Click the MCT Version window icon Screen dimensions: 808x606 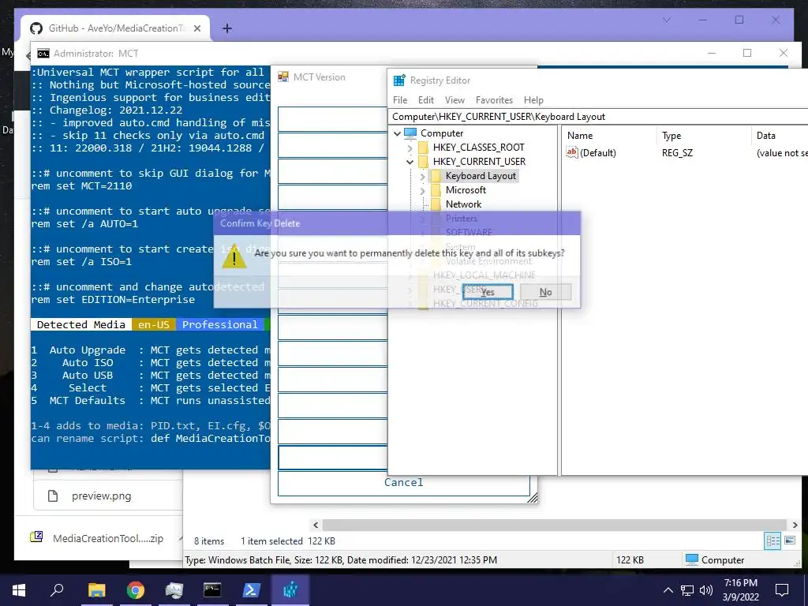pos(283,77)
